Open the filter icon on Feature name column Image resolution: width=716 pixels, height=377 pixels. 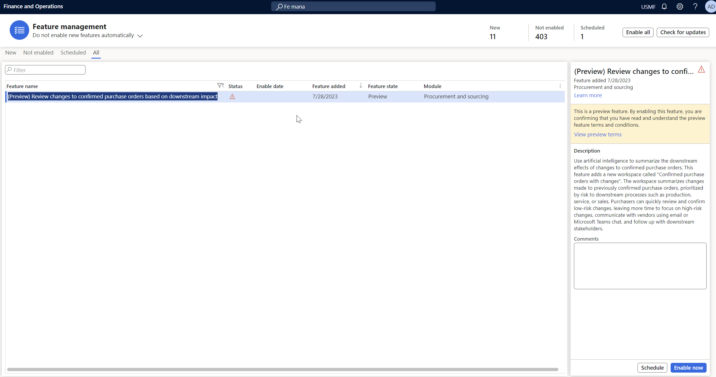pyautogui.click(x=220, y=85)
